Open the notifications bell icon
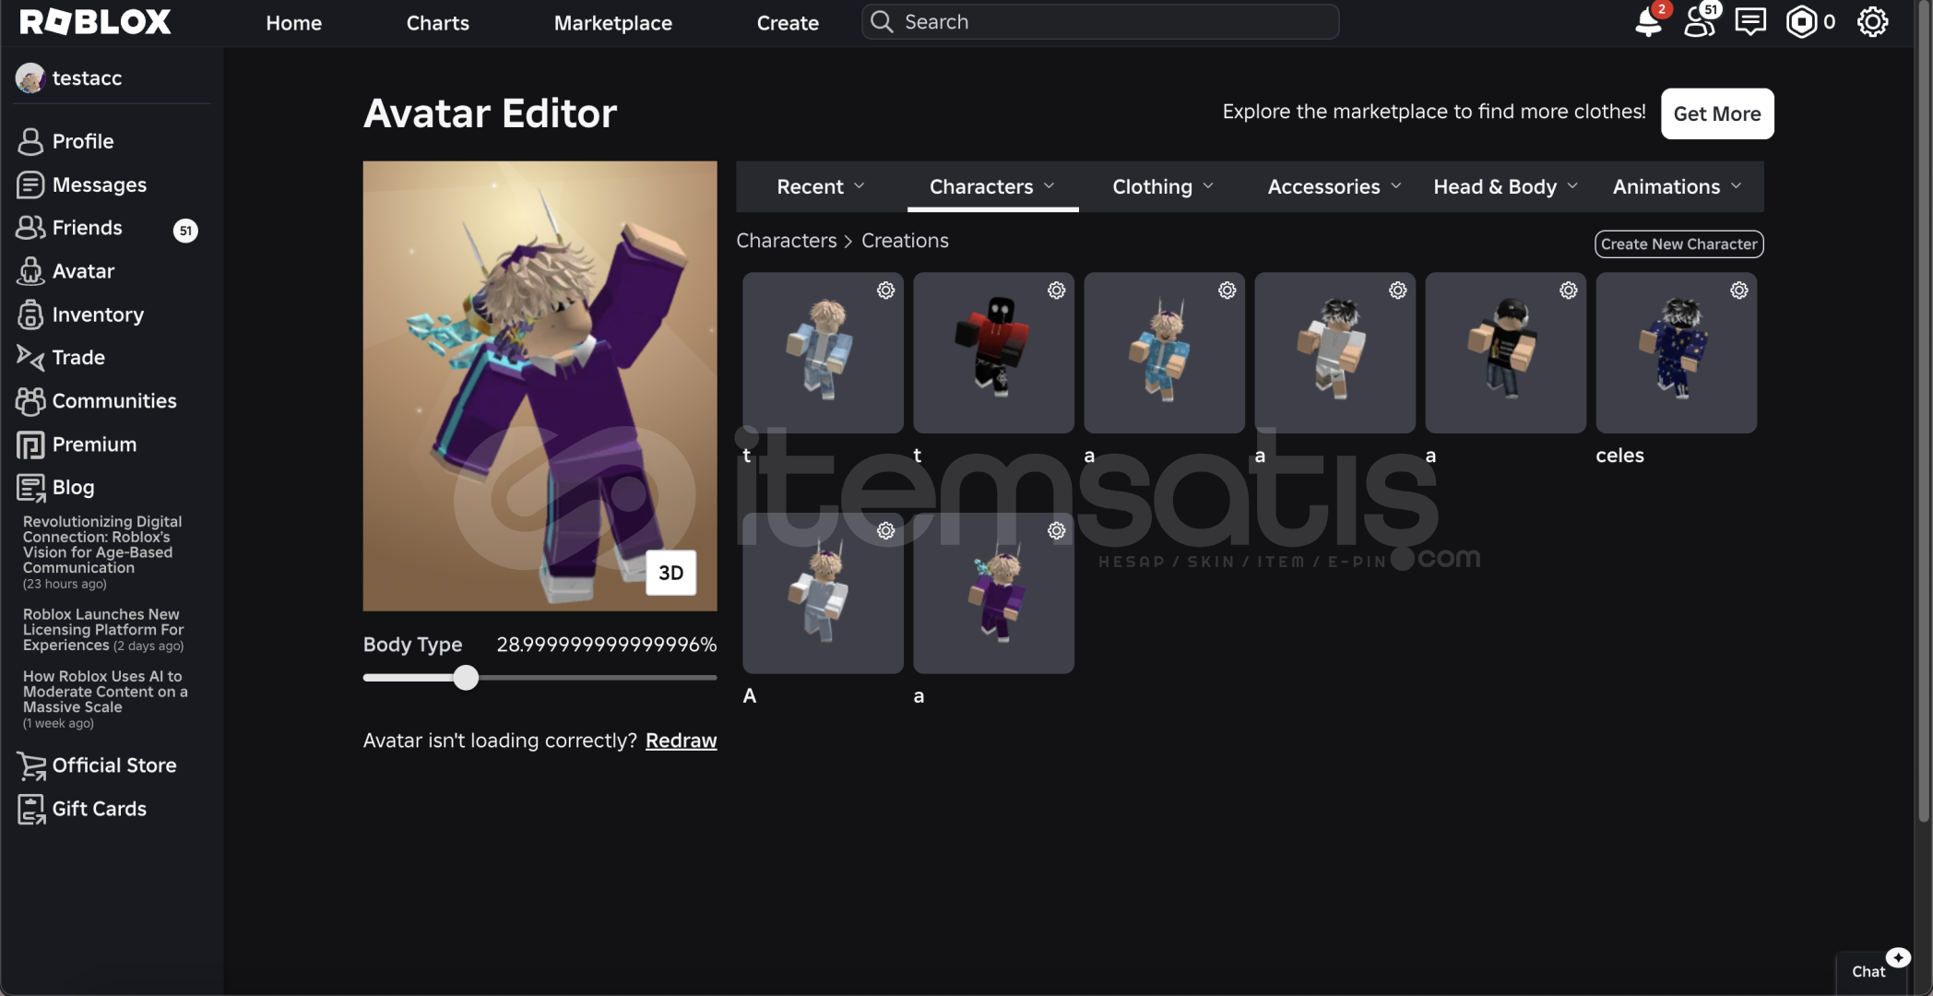 [1648, 21]
